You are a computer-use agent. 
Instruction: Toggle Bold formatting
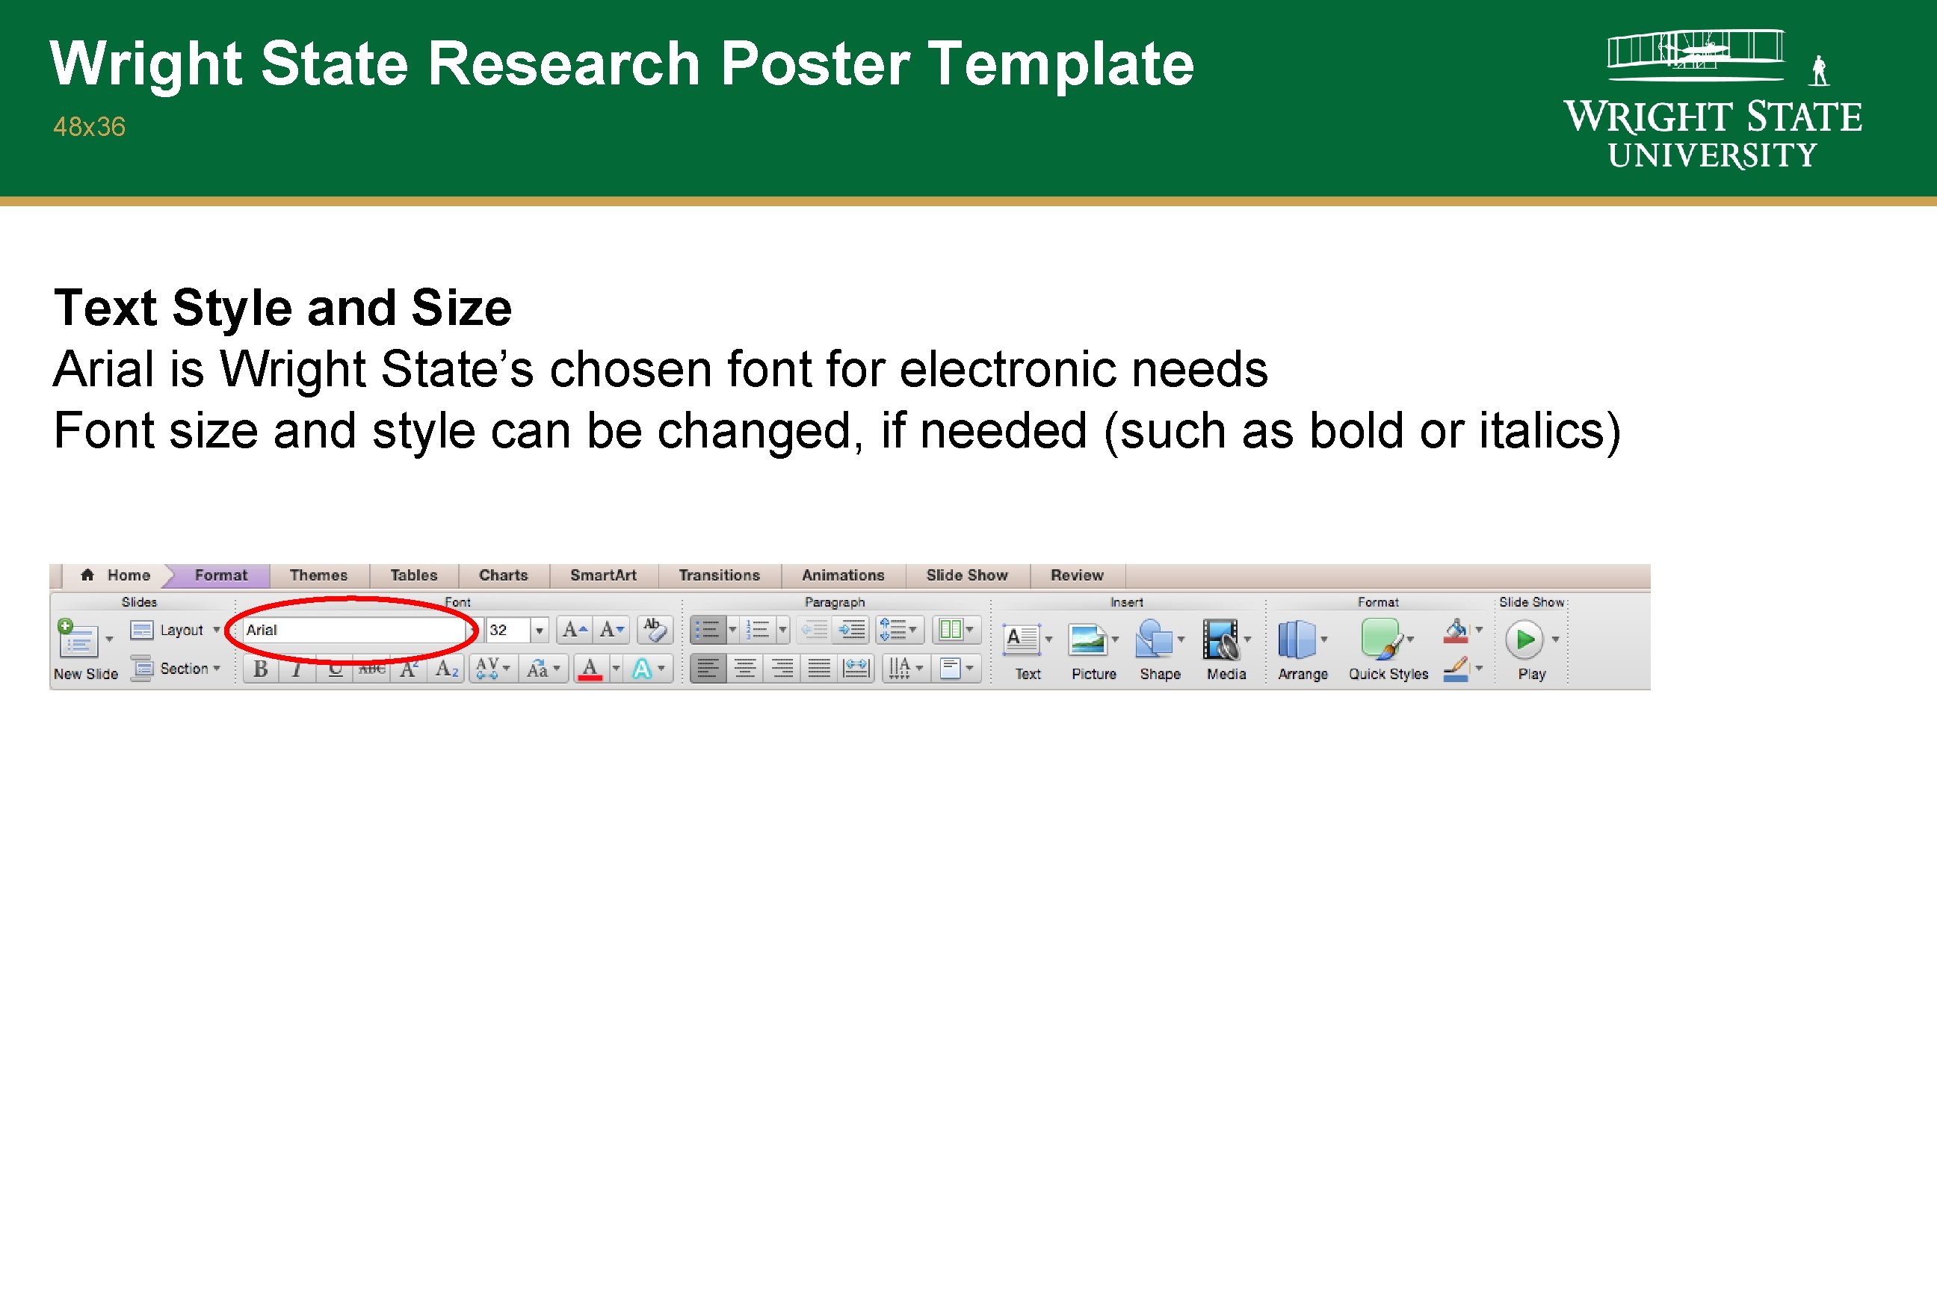(x=260, y=669)
